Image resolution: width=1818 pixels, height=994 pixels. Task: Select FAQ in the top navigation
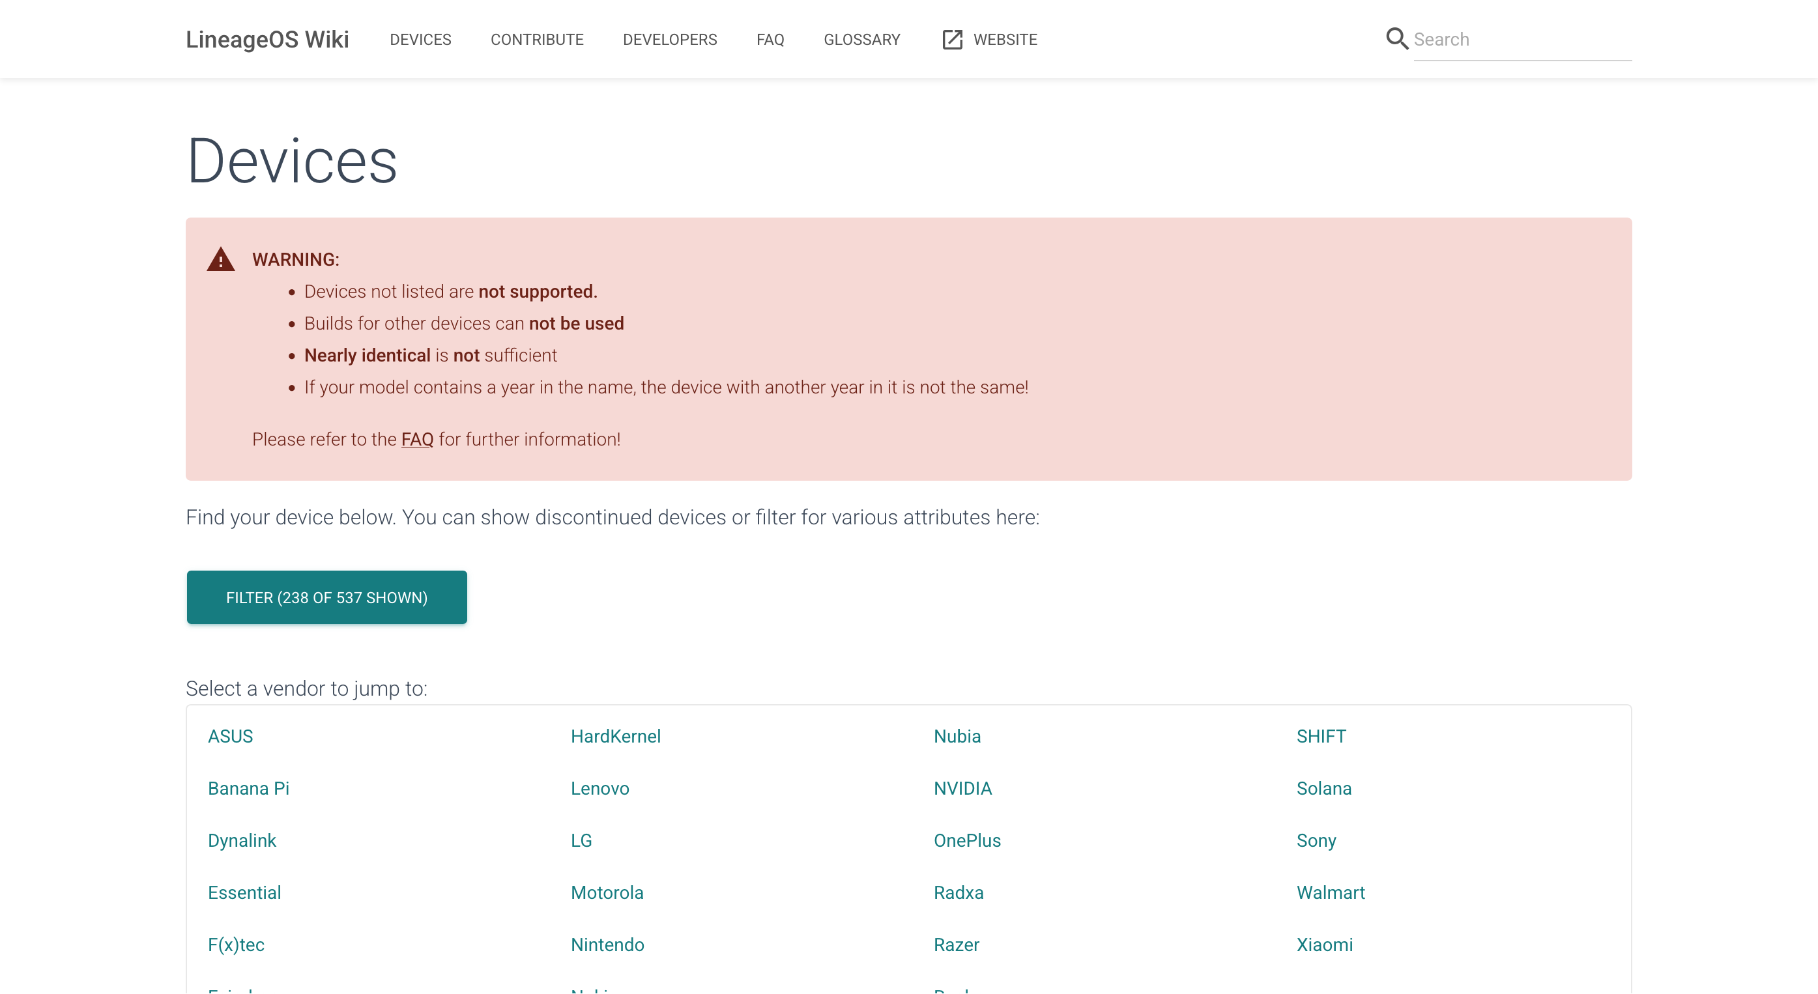(770, 40)
